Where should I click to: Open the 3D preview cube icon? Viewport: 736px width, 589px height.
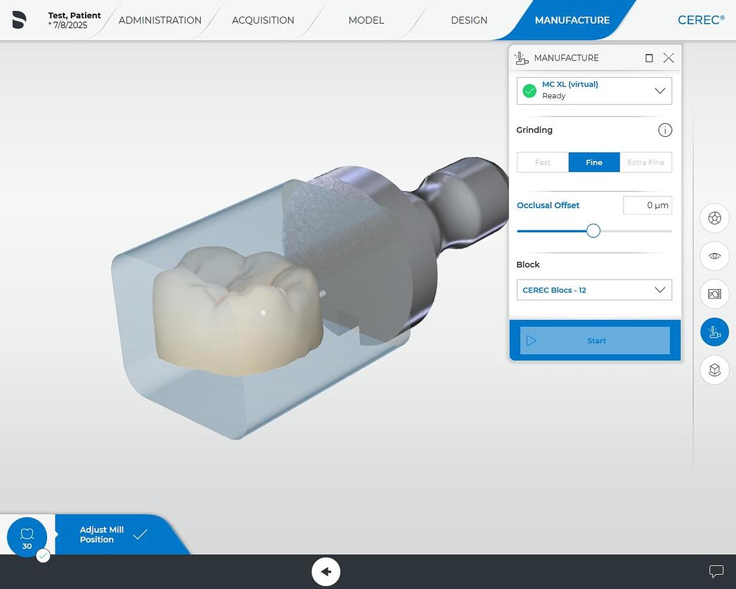point(714,370)
